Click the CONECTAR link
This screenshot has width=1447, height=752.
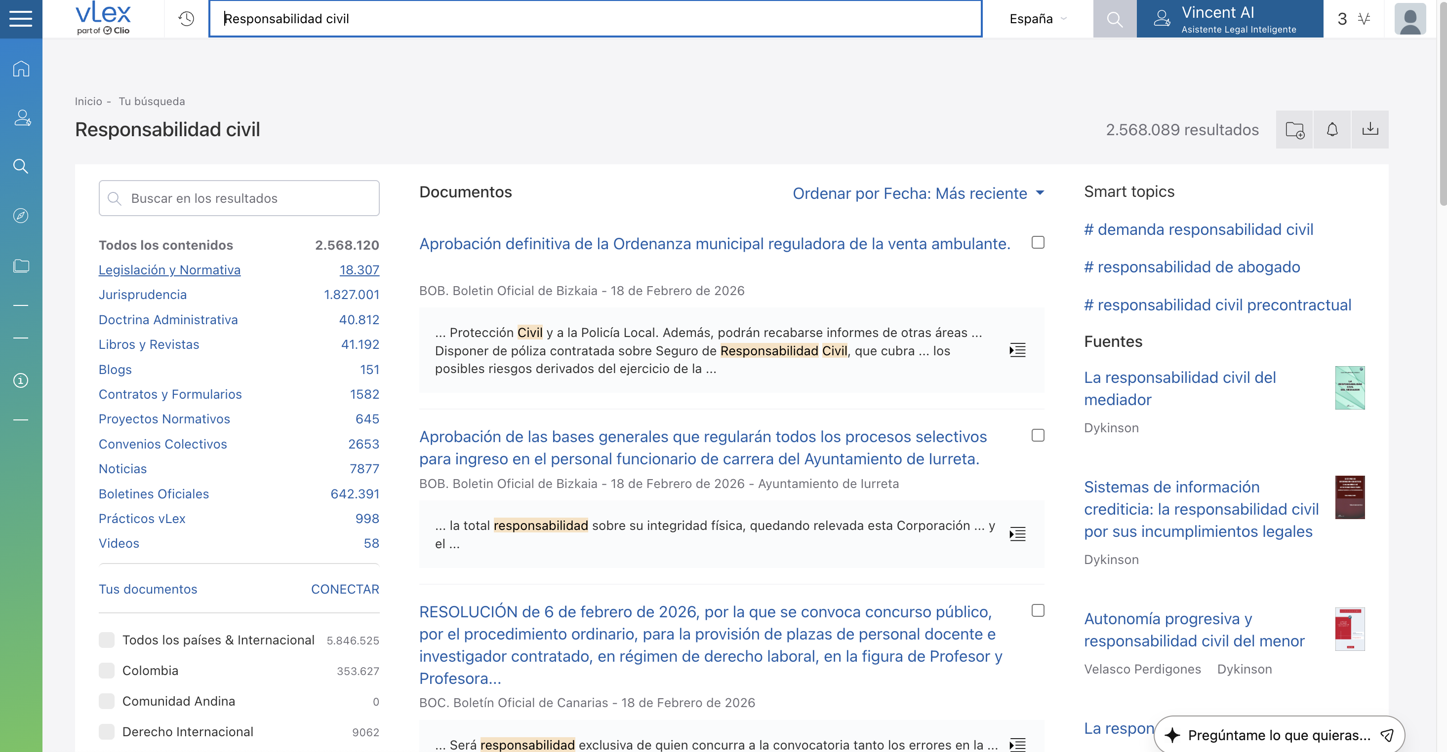click(x=345, y=589)
